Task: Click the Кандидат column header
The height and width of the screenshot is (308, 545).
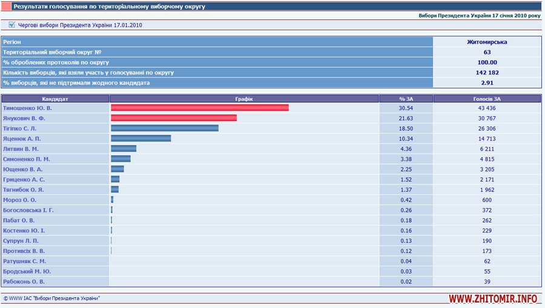Action: pyautogui.click(x=55, y=98)
